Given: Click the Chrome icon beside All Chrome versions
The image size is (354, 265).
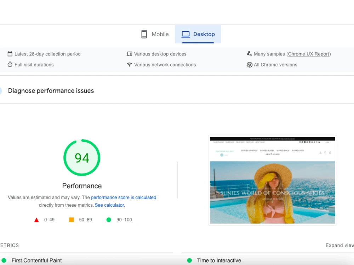Looking at the screenshot, I should (250, 65).
